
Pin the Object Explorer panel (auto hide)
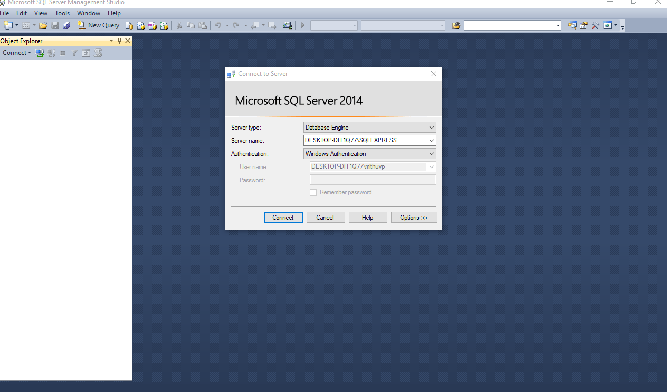(119, 41)
